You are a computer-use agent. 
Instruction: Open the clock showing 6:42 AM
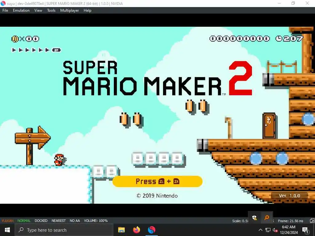click(289, 230)
